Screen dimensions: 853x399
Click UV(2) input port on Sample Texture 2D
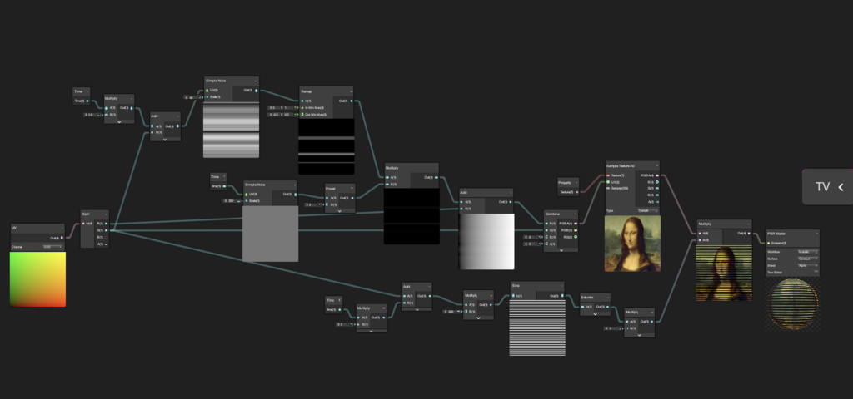pyautogui.click(x=609, y=182)
